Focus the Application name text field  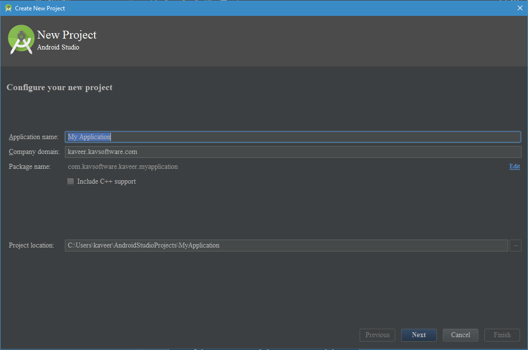coord(292,137)
